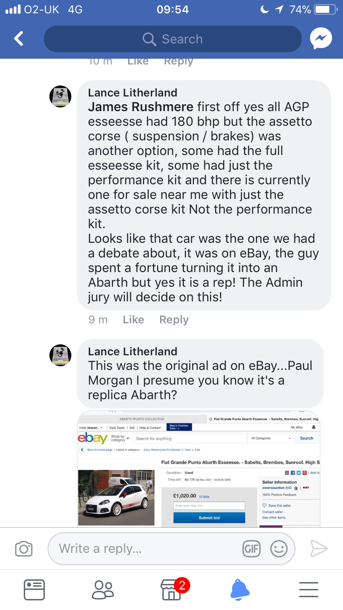Open Lance Litherland's name on first comment
The width and height of the screenshot is (343, 610).
(133, 93)
